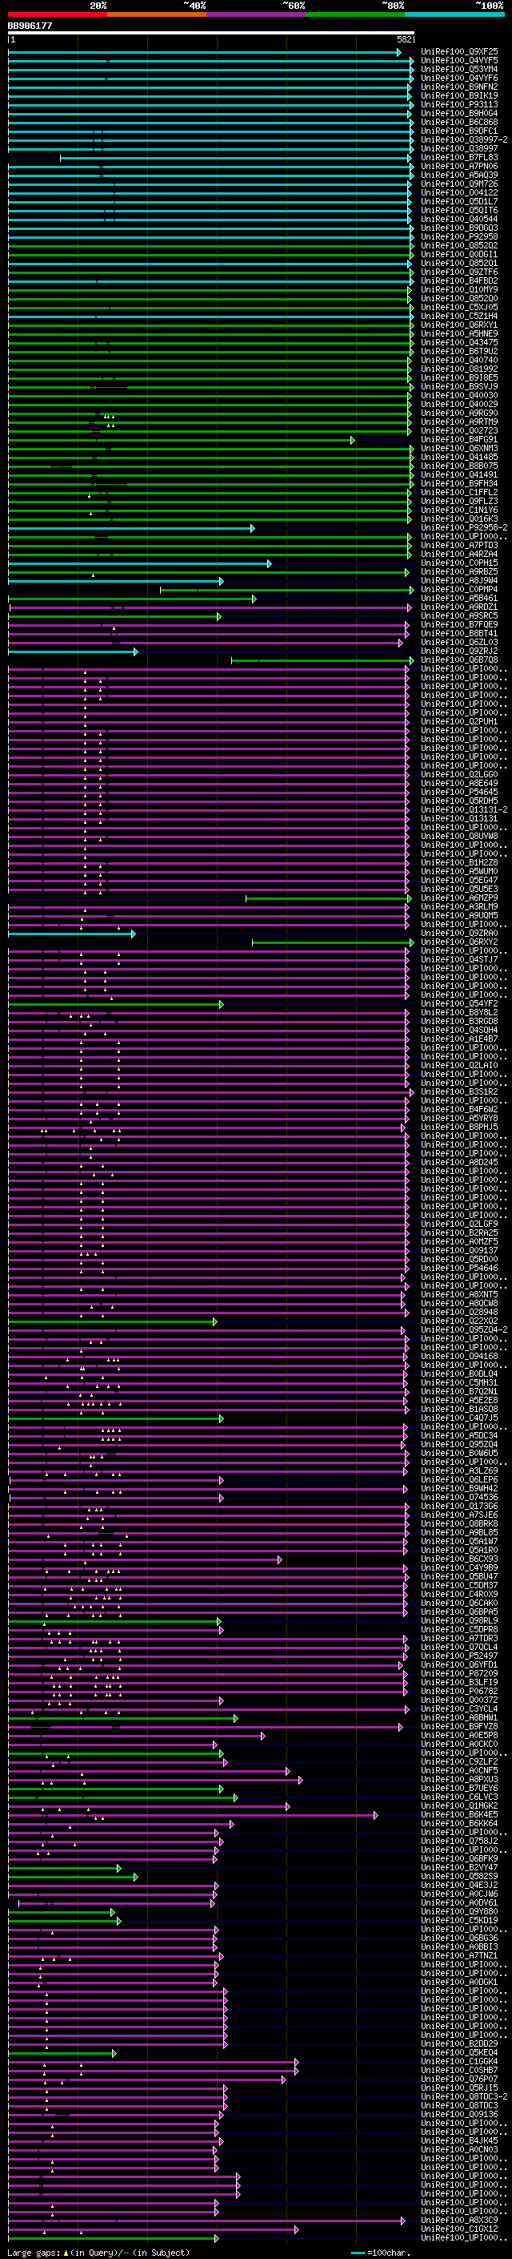
Task: Open hit label UniRef100_Q9FLZ3
Action: click(x=459, y=502)
